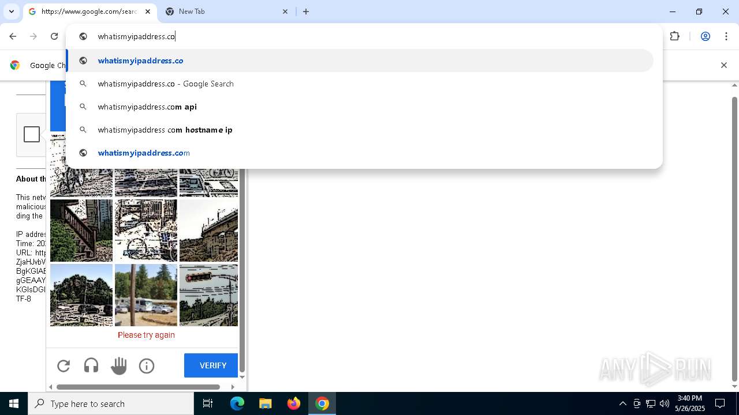Open the notification center icon
This screenshot has height=415, width=739.
[721, 403]
